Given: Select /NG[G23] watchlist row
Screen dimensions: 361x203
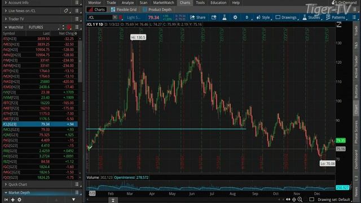Looking at the screenshot, I should pyautogui.click(x=40, y=140).
